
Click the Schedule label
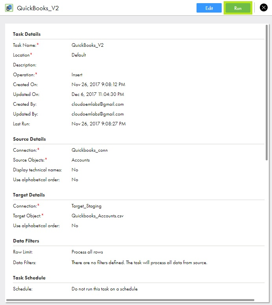pos(23,289)
